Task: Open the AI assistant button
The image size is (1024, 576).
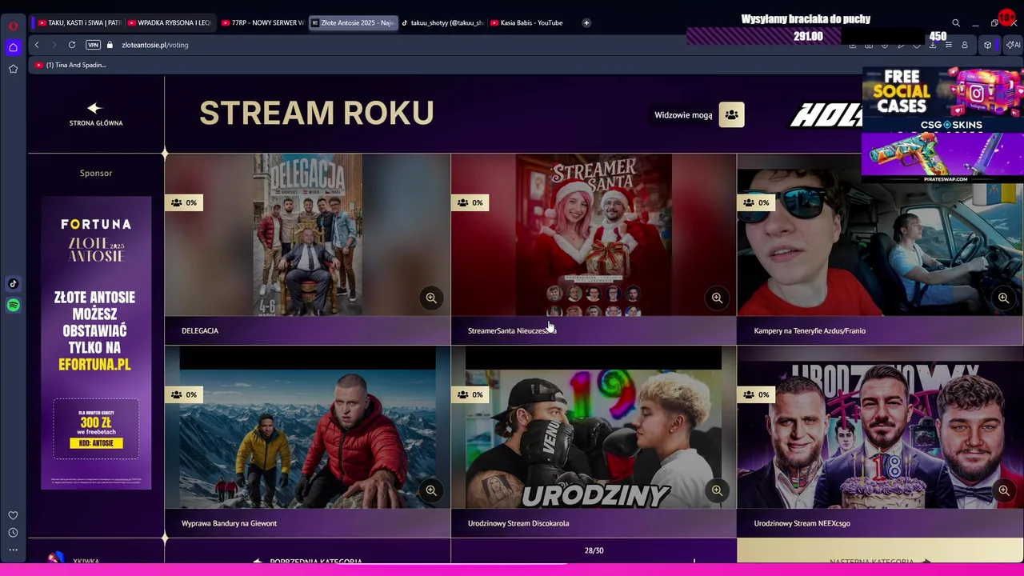Action: tap(1013, 45)
